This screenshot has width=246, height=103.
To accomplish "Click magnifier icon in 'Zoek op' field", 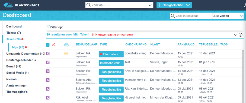I will click(89, 5).
